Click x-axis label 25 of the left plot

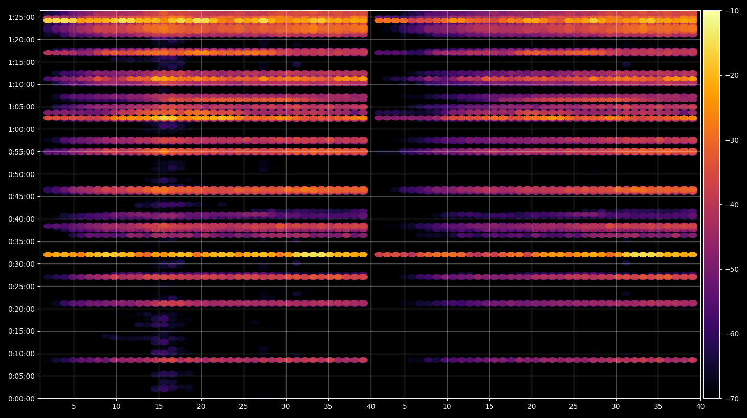pos(244,407)
